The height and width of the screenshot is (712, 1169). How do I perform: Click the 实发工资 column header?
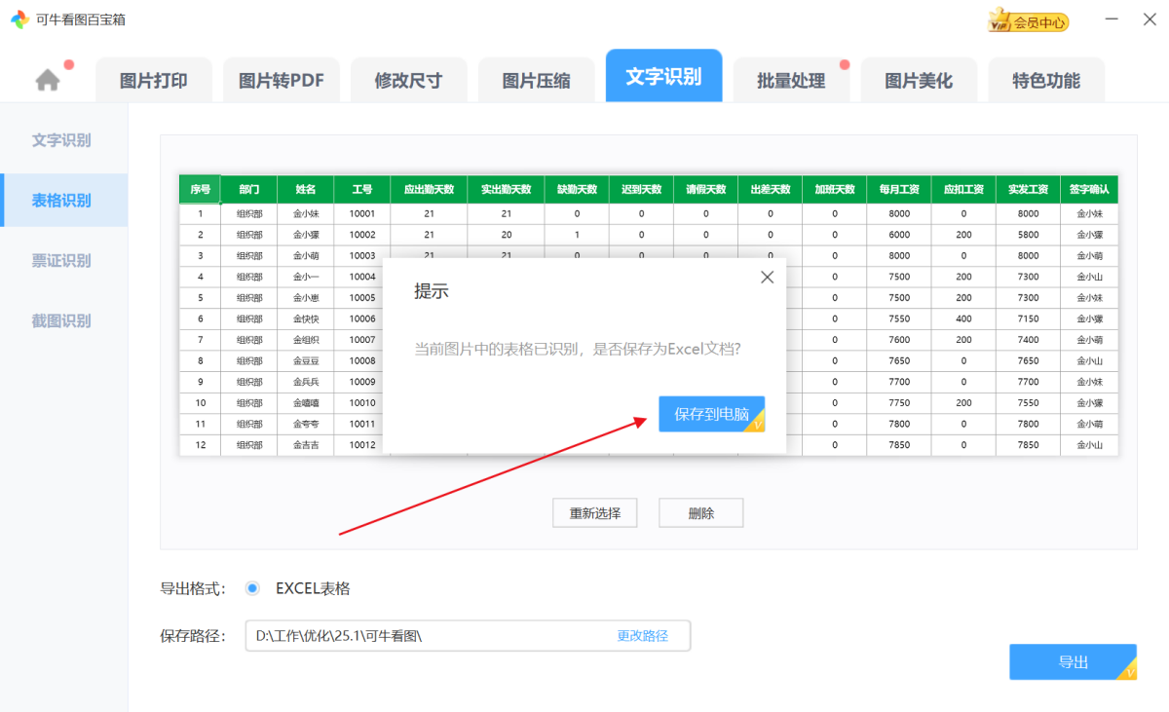click(1029, 189)
